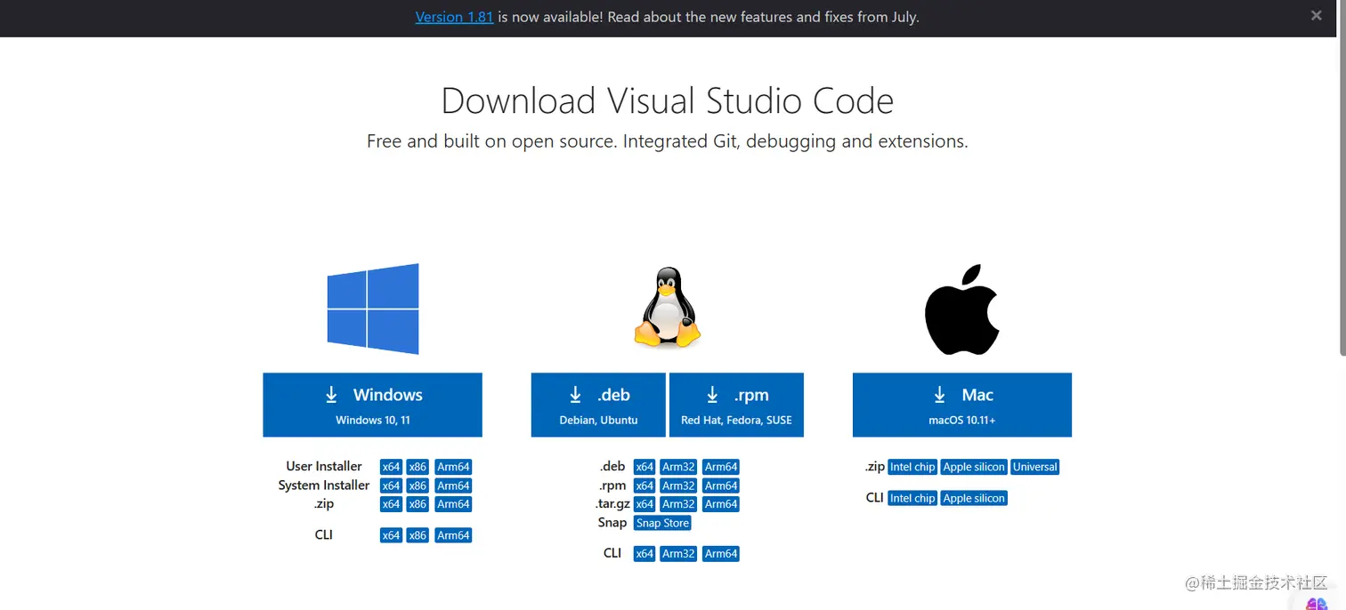
Task: Click the 'System Installer' label
Action: (x=324, y=485)
